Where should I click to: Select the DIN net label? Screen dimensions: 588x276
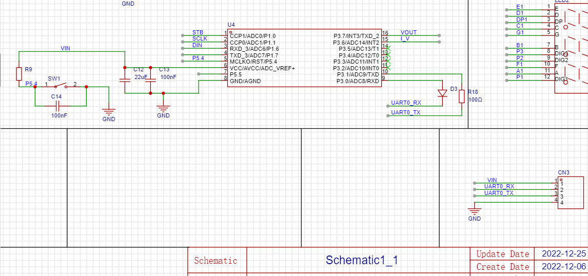tap(197, 45)
